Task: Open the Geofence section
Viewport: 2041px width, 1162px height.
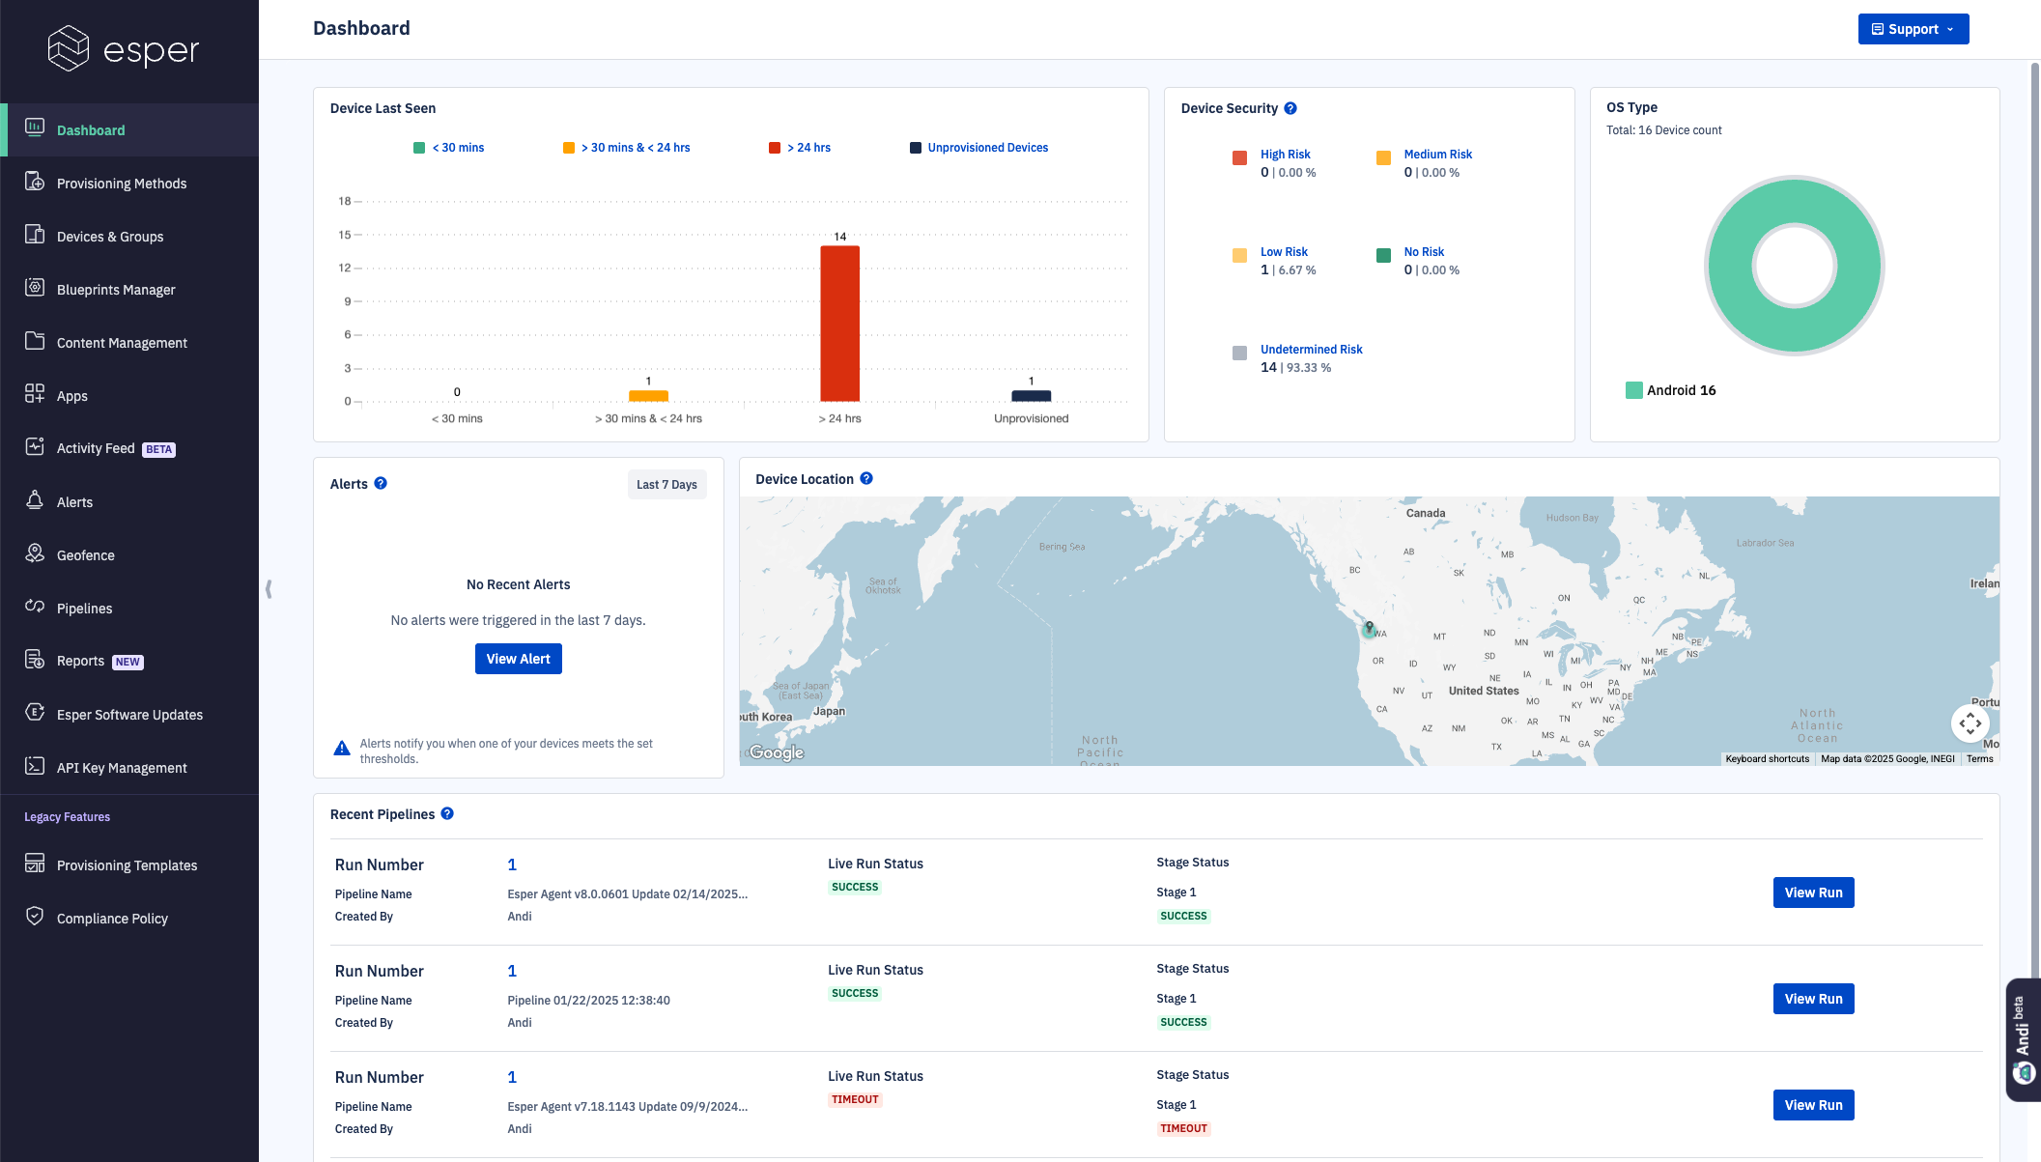Action: pyautogui.click(x=86, y=554)
